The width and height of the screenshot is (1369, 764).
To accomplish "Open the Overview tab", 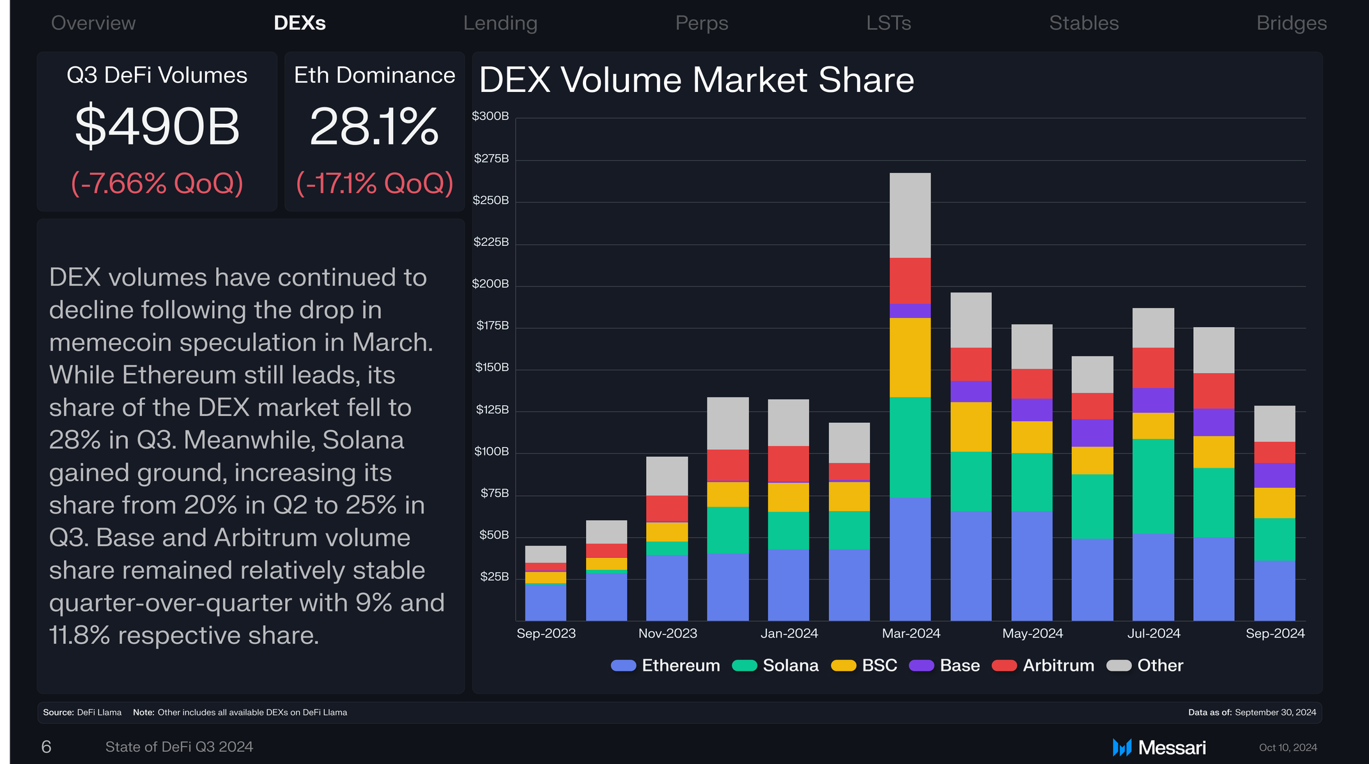I will pyautogui.click(x=93, y=23).
